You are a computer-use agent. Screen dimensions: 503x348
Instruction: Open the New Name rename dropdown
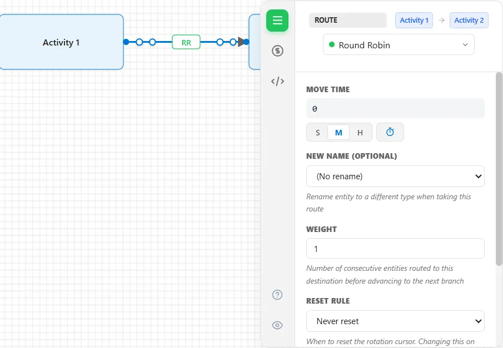click(395, 176)
